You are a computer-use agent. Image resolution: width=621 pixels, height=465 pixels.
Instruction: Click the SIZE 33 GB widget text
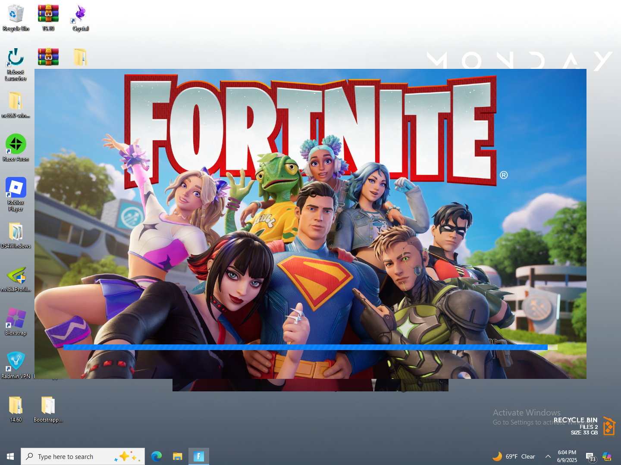[584, 433]
